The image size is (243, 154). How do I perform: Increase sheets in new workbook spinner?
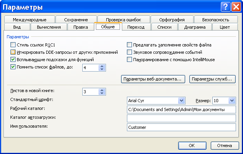click(x=102, y=90)
